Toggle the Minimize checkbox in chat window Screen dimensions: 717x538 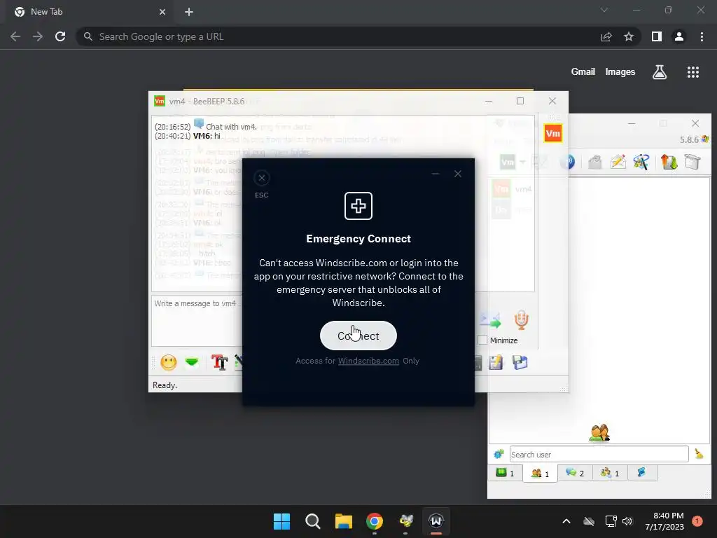click(482, 340)
